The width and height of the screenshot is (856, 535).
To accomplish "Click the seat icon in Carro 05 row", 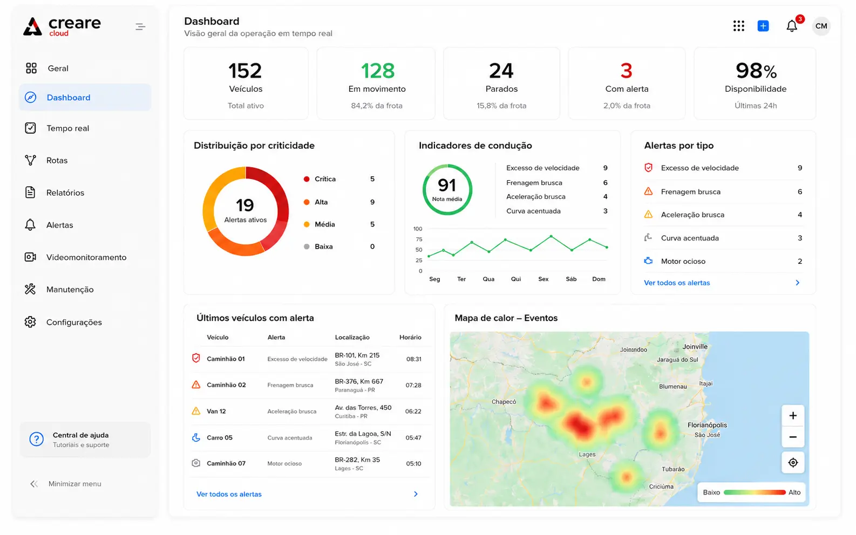I will point(196,437).
